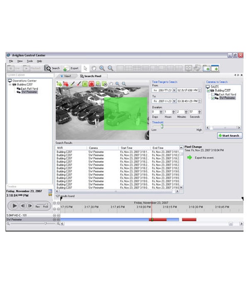The image size is (249, 291).
Task: Click the main toolbar zoom in magnifier
Action: coord(102,68)
